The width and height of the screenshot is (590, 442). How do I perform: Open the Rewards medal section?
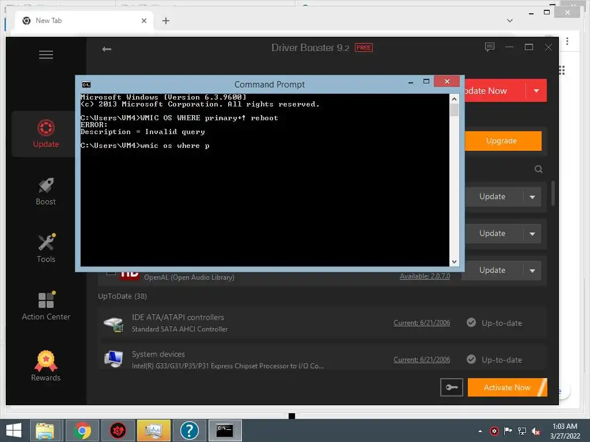pyautogui.click(x=46, y=366)
